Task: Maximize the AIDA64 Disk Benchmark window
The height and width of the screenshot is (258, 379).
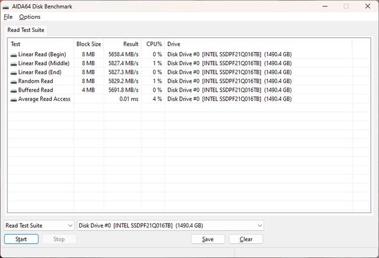Action: [346, 7]
